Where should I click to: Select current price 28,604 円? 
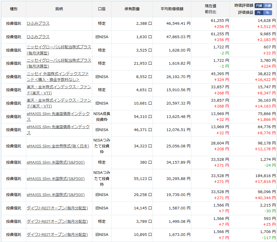220,143
